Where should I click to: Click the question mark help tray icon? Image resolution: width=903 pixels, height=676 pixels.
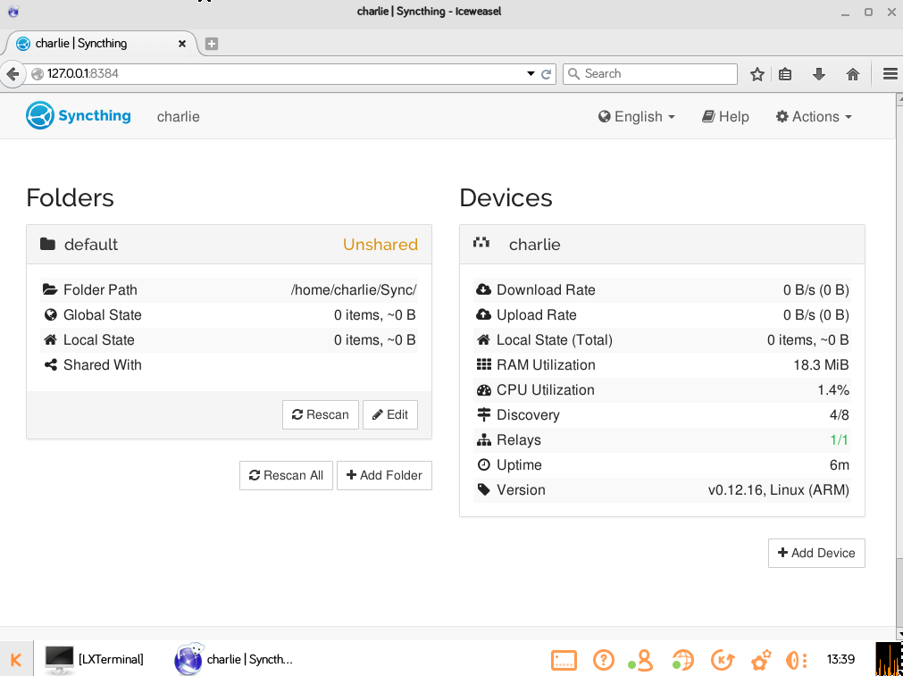[603, 660]
